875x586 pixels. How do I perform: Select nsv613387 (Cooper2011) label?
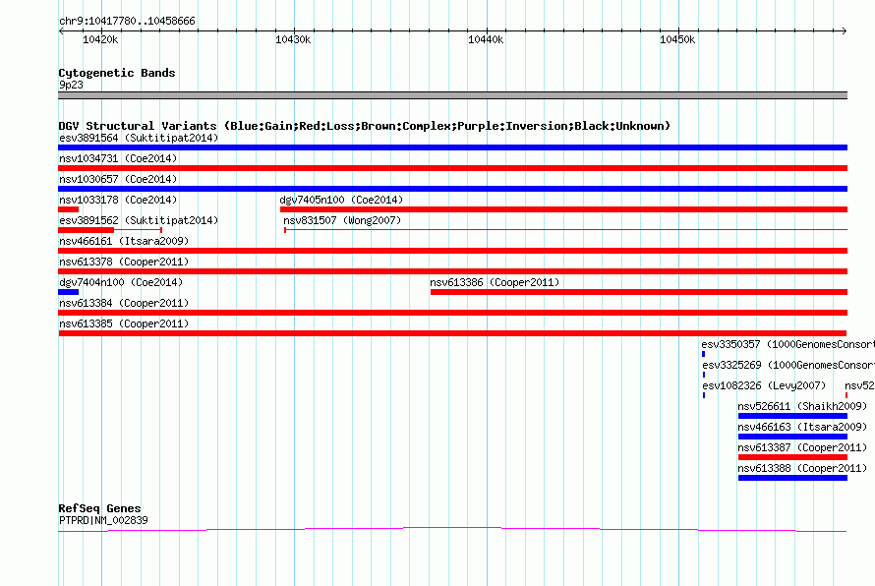tap(802, 447)
